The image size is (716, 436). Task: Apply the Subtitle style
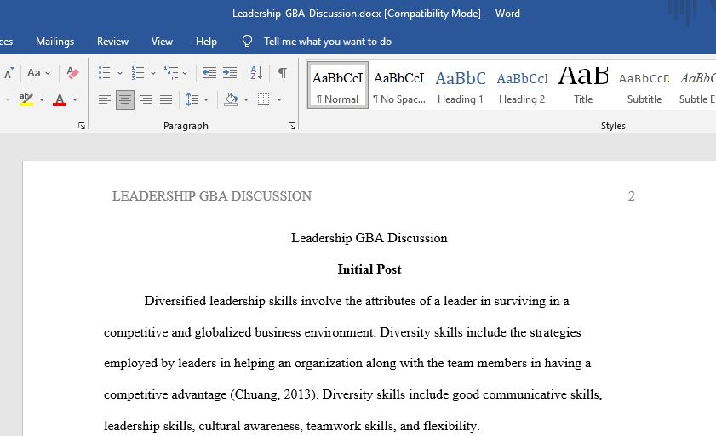pos(644,85)
